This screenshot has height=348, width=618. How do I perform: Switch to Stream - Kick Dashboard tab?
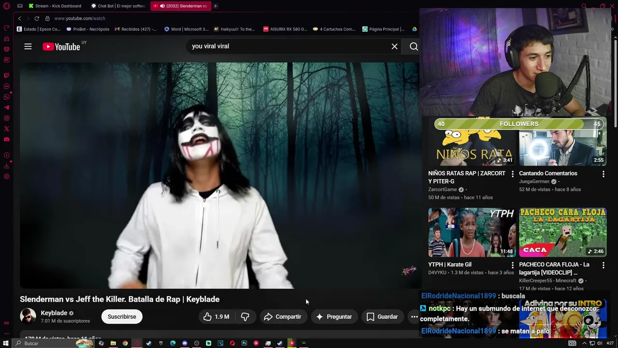click(x=55, y=6)
